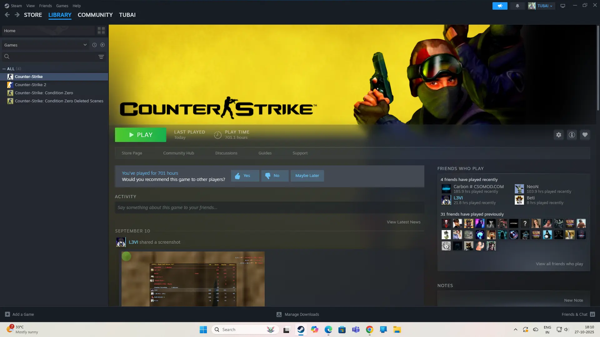Open File Explorer from taskbar
Viewport: 600px width, 337px height.
coord(397,330)
